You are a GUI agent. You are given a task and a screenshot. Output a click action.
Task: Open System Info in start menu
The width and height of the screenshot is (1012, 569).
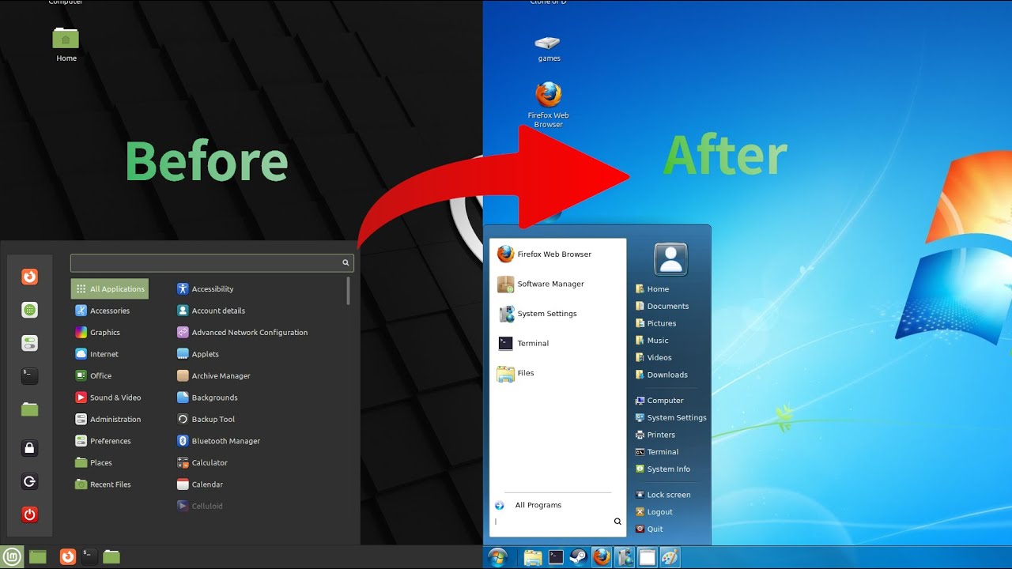point(663,469)
